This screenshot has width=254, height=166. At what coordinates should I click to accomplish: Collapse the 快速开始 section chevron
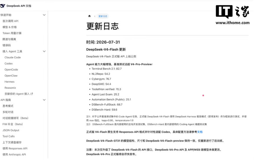click(x=44, y=15)
